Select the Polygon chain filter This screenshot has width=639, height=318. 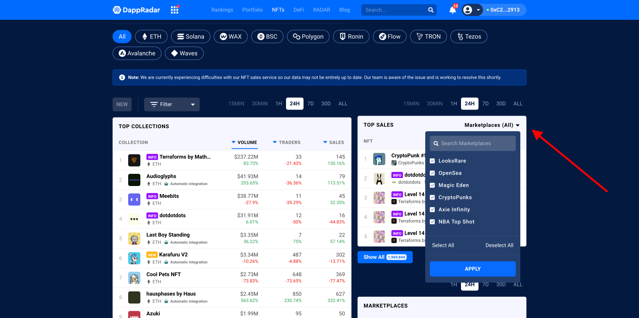tap(308, 37)
